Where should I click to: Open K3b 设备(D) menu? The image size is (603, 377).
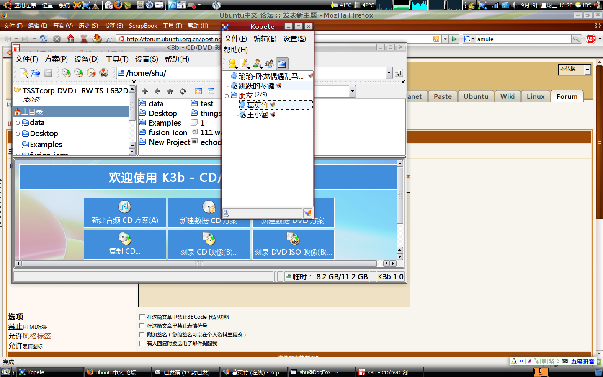click(x=86, y=59)
